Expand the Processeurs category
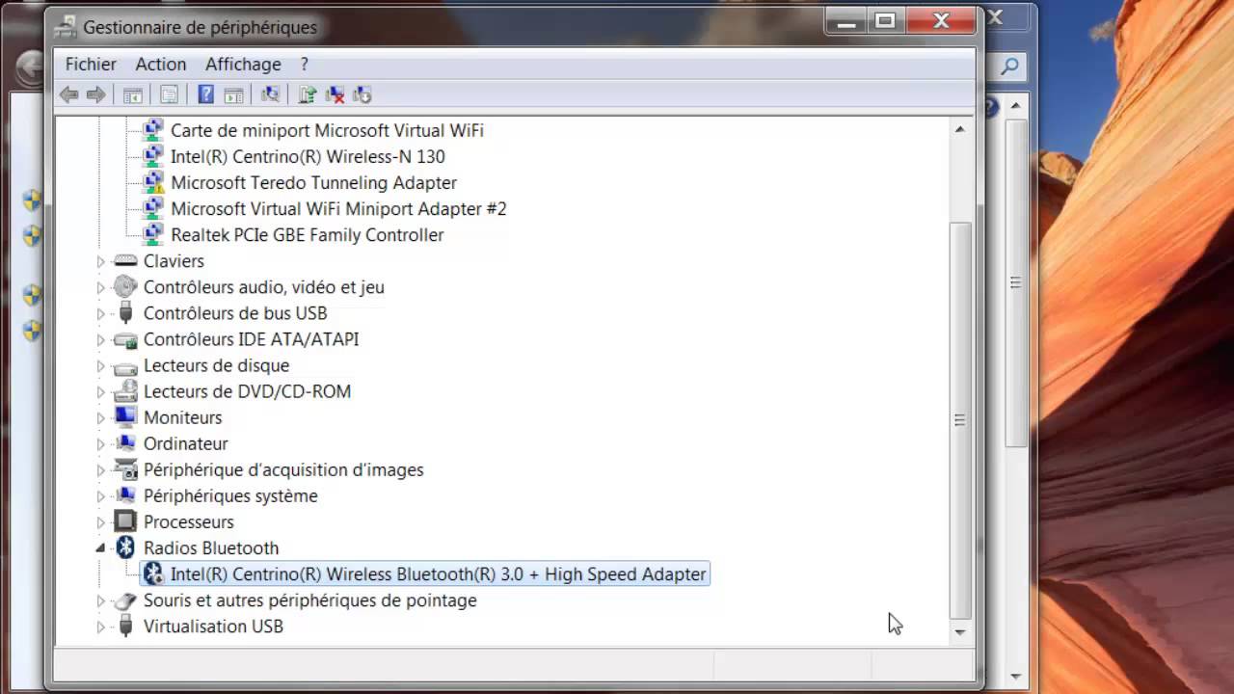 (x=100, y=521)
